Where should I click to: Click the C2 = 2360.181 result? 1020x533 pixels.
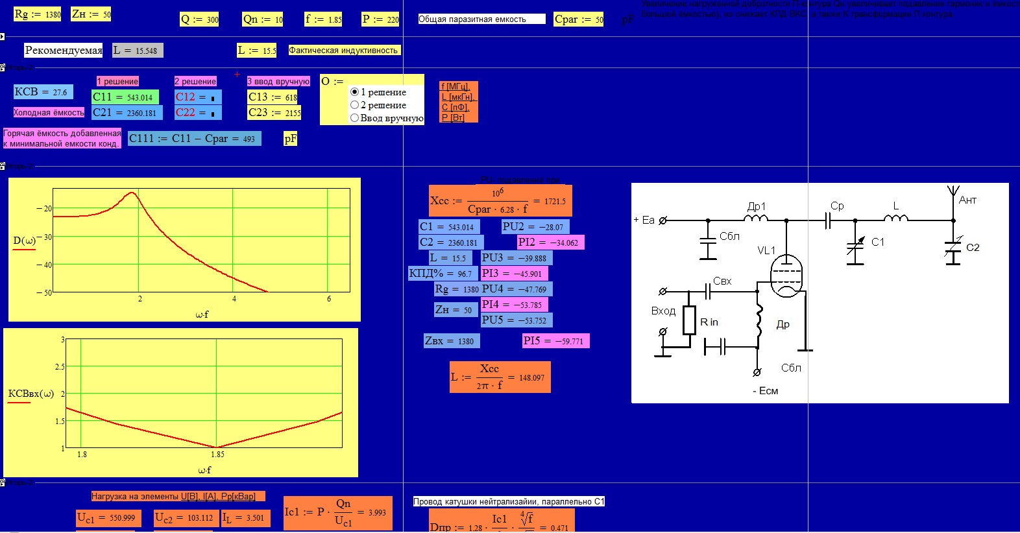point(450,243)
